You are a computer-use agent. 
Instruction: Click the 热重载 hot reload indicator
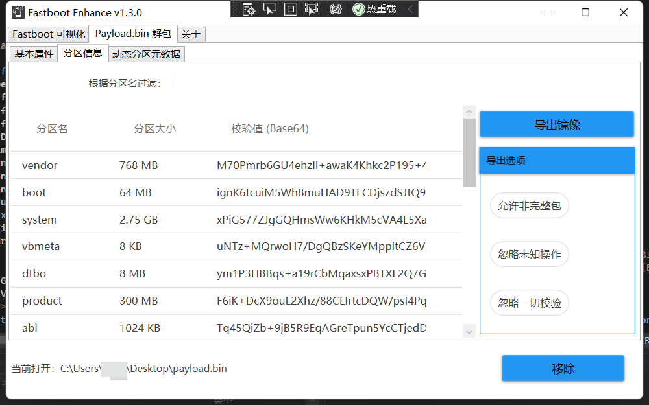point(374,9)
